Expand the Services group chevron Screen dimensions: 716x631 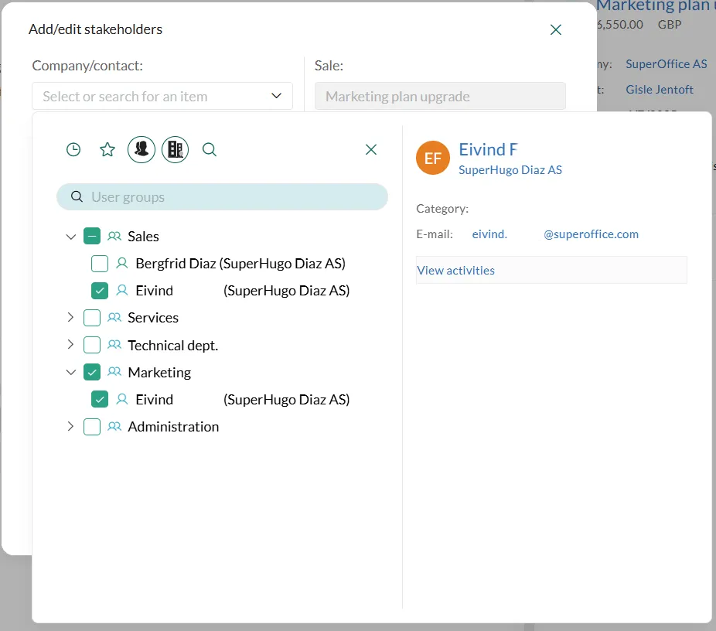click(71, 318)
